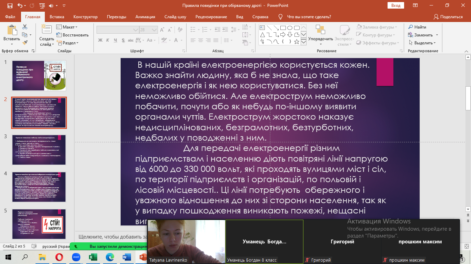The image size is (471, 264).
Task: Toggle underline formatting (Ч)
Action: [116, 40]
